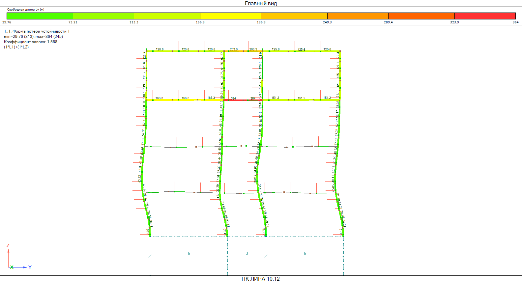Pick the dark orange legend swatch between 280.4 and 323.9
Viewport: 522px width, 282px height.
pyautogui.click(x=421, y=16)
